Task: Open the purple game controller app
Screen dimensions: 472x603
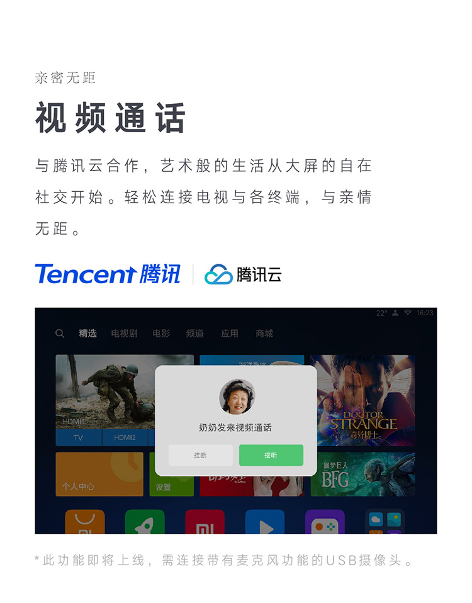Action: [x=325, y=522]
